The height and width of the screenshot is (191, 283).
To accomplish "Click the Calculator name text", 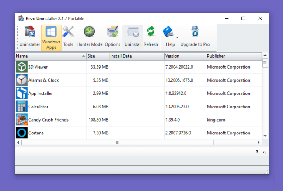I will (38, 107).
